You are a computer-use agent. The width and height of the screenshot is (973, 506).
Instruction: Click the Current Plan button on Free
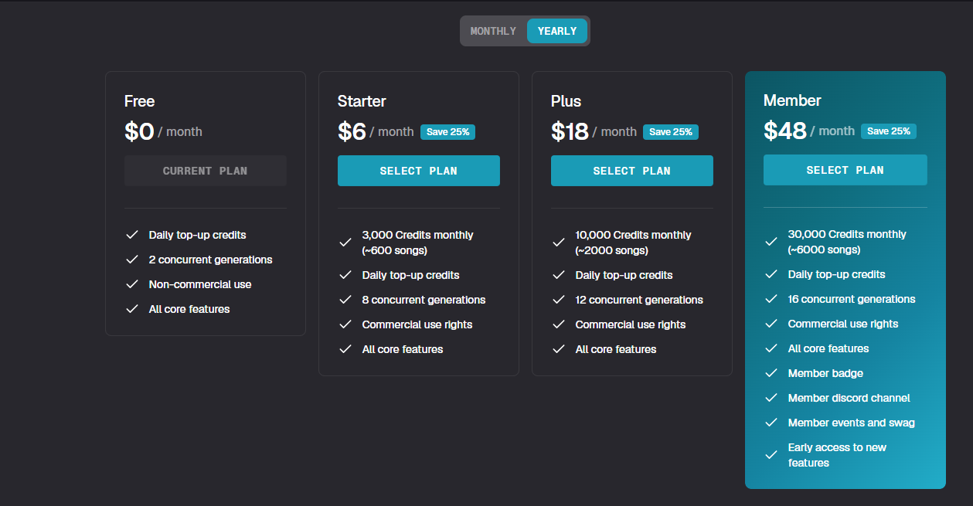click(205, 171)
